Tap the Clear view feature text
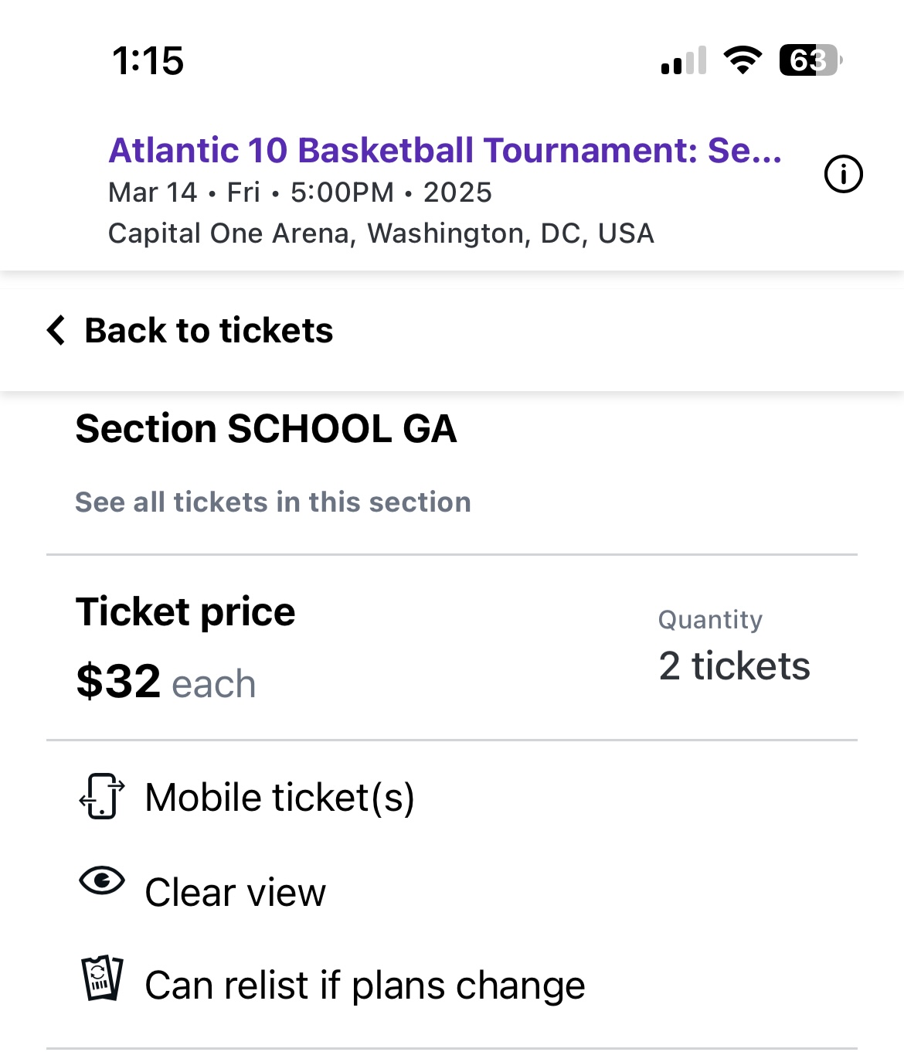Screen dimensions: 904x1059 click(236, 893)
